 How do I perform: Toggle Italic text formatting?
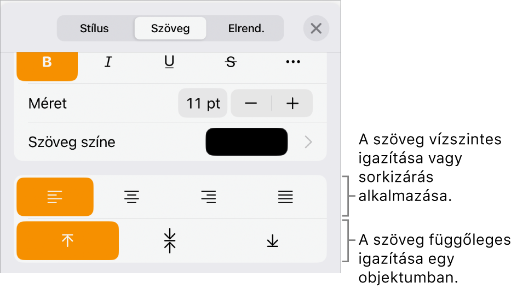tap(108, 63)
